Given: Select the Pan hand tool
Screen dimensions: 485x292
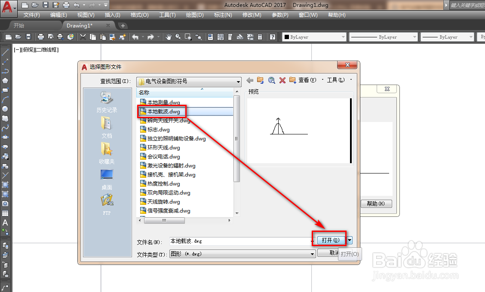Looking at the screenshot, I should click(168, 37).
